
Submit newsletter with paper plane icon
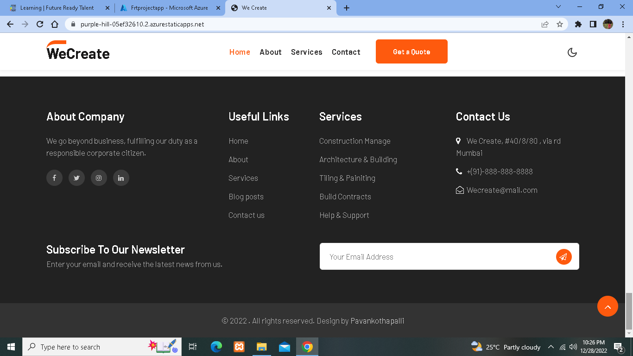point(563,257)
